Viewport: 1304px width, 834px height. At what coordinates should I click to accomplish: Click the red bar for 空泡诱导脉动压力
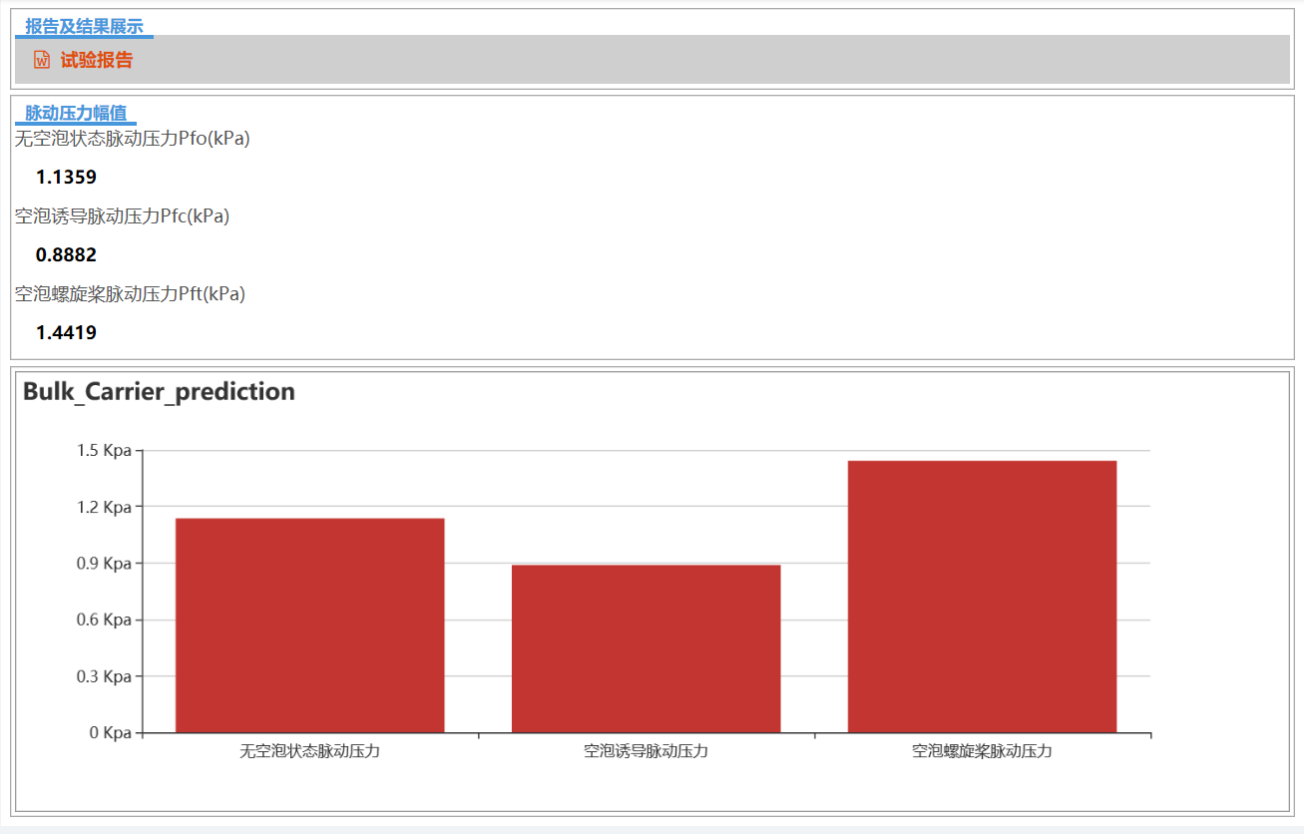(x=646, y=648)
